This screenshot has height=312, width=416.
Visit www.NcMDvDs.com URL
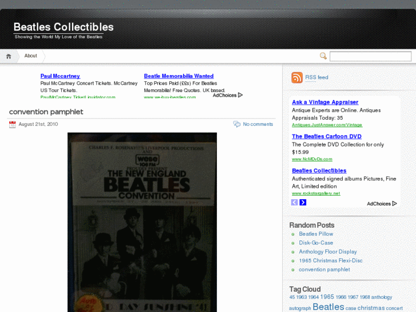point(312,159)
